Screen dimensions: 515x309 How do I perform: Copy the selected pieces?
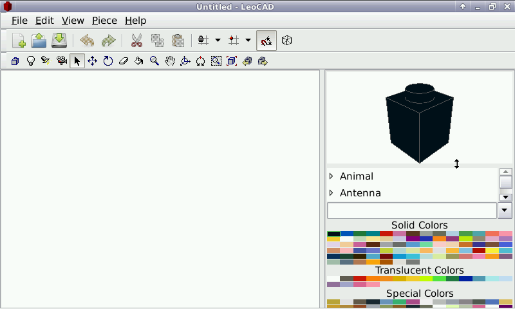coord(157,41)
